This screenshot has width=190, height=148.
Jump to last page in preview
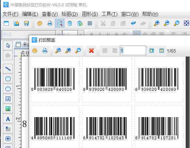click(x=161, y=51)
